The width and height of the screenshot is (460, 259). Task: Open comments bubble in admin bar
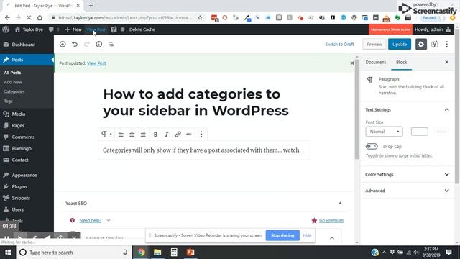pyautogui.click(x=54, y=29)
